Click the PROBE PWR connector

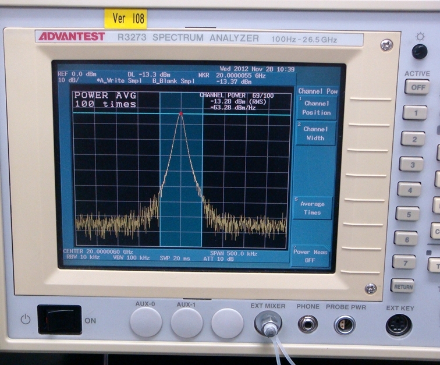(345, 325)
